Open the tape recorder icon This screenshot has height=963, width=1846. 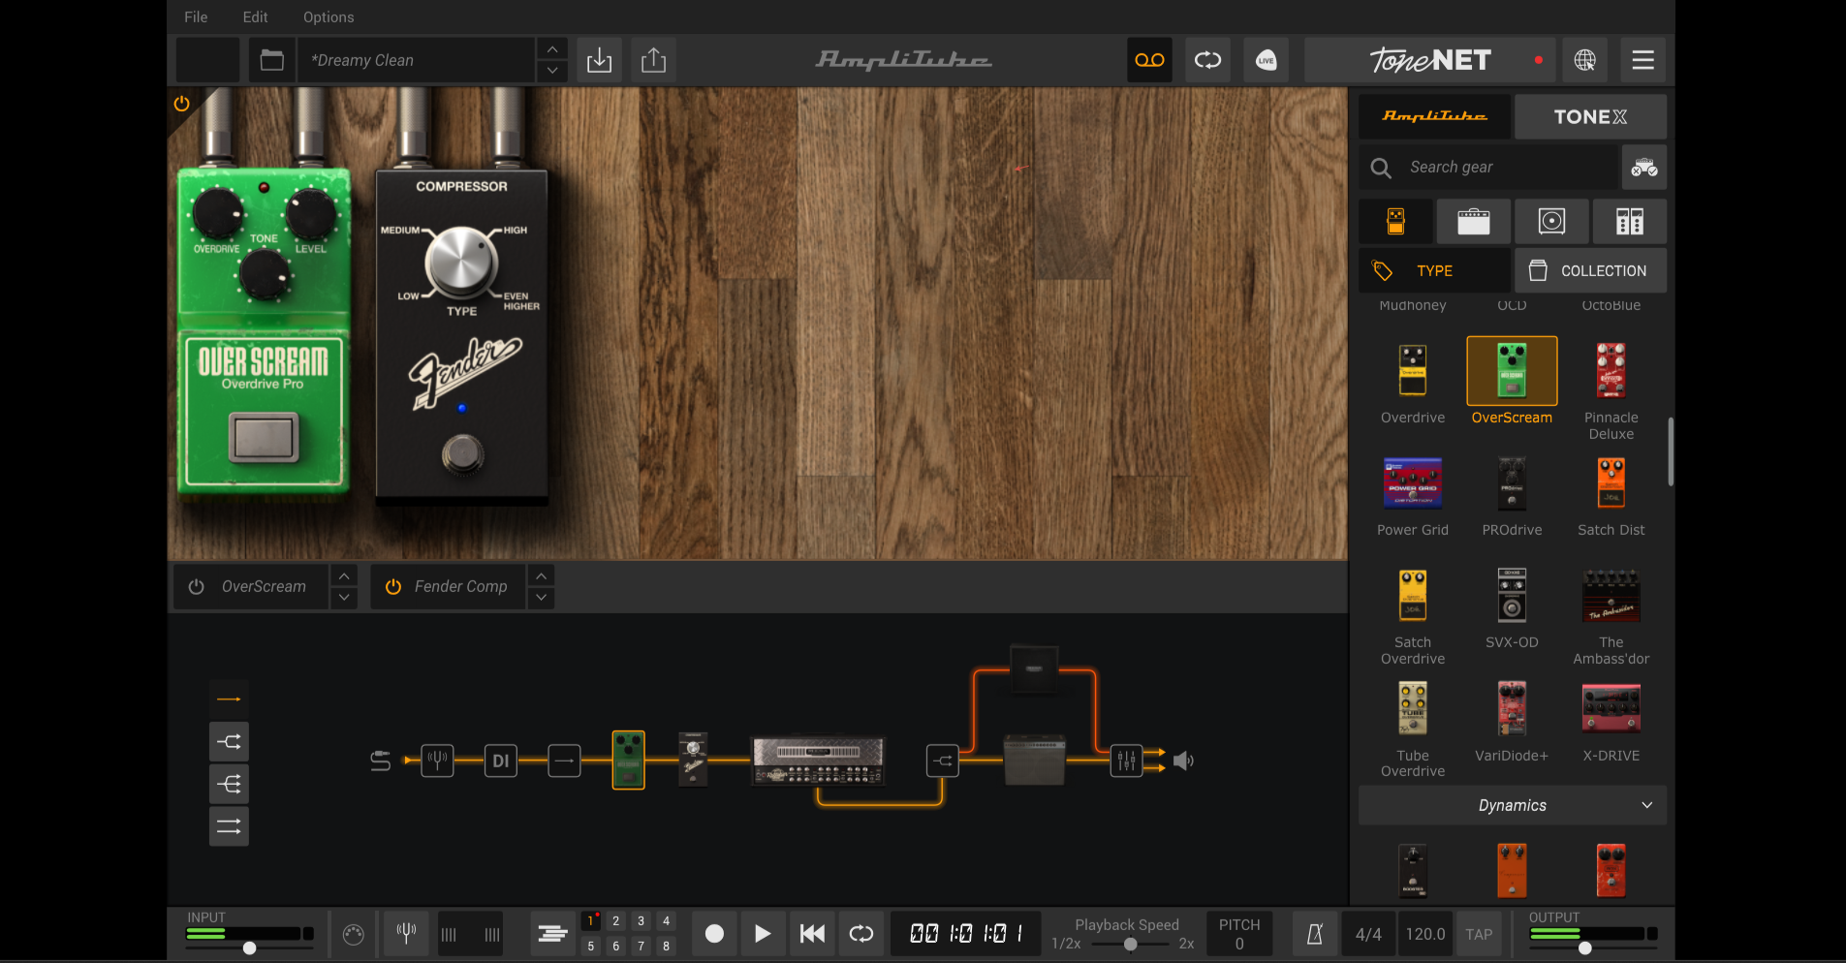pos(1149,60)
